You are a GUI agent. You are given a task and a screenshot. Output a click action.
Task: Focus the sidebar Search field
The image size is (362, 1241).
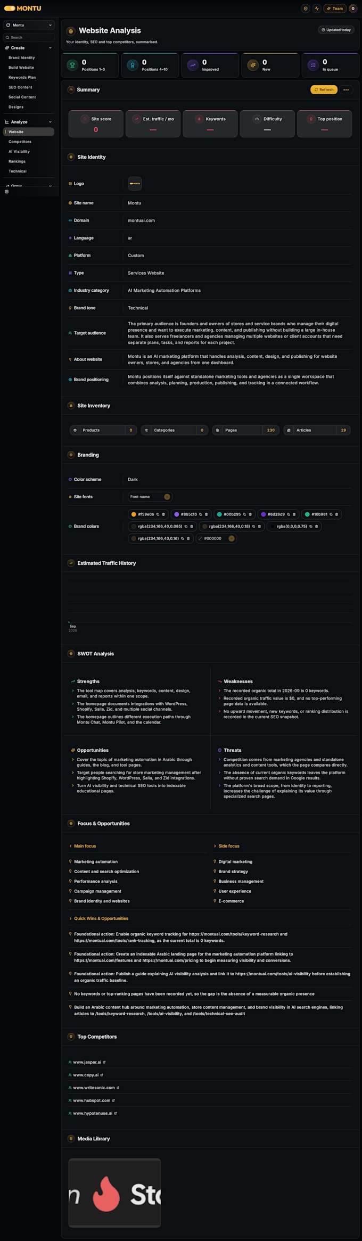point(29,37)
